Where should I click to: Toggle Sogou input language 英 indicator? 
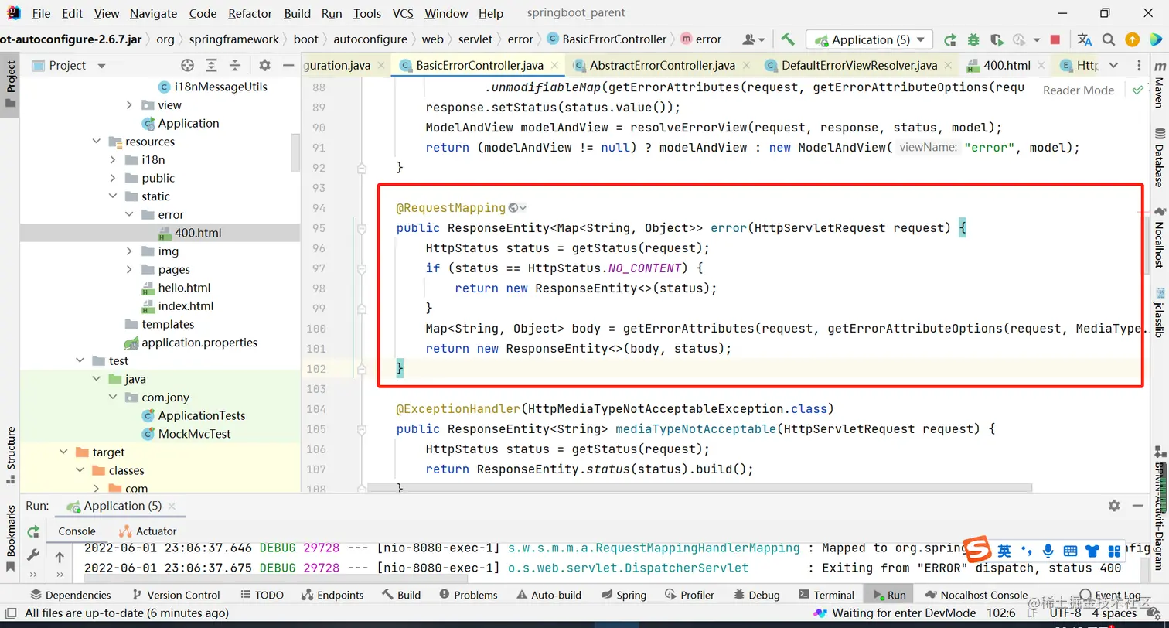tap(1004, 551)
